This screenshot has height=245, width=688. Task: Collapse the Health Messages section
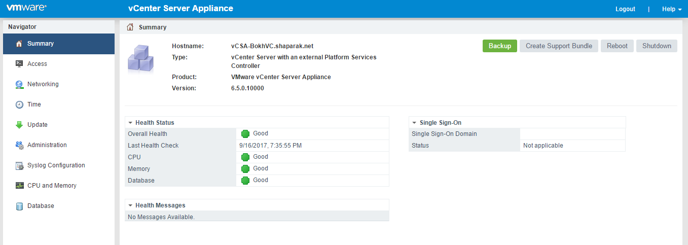[x=130, y=205]
